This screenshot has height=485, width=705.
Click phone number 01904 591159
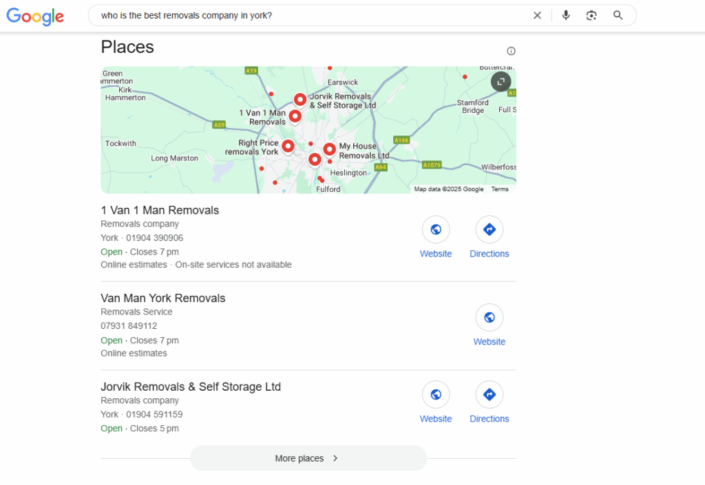click(x=154, y=415)
